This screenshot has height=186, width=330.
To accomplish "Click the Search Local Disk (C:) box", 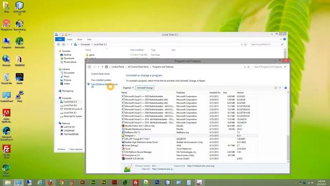I will click(267, 44).
